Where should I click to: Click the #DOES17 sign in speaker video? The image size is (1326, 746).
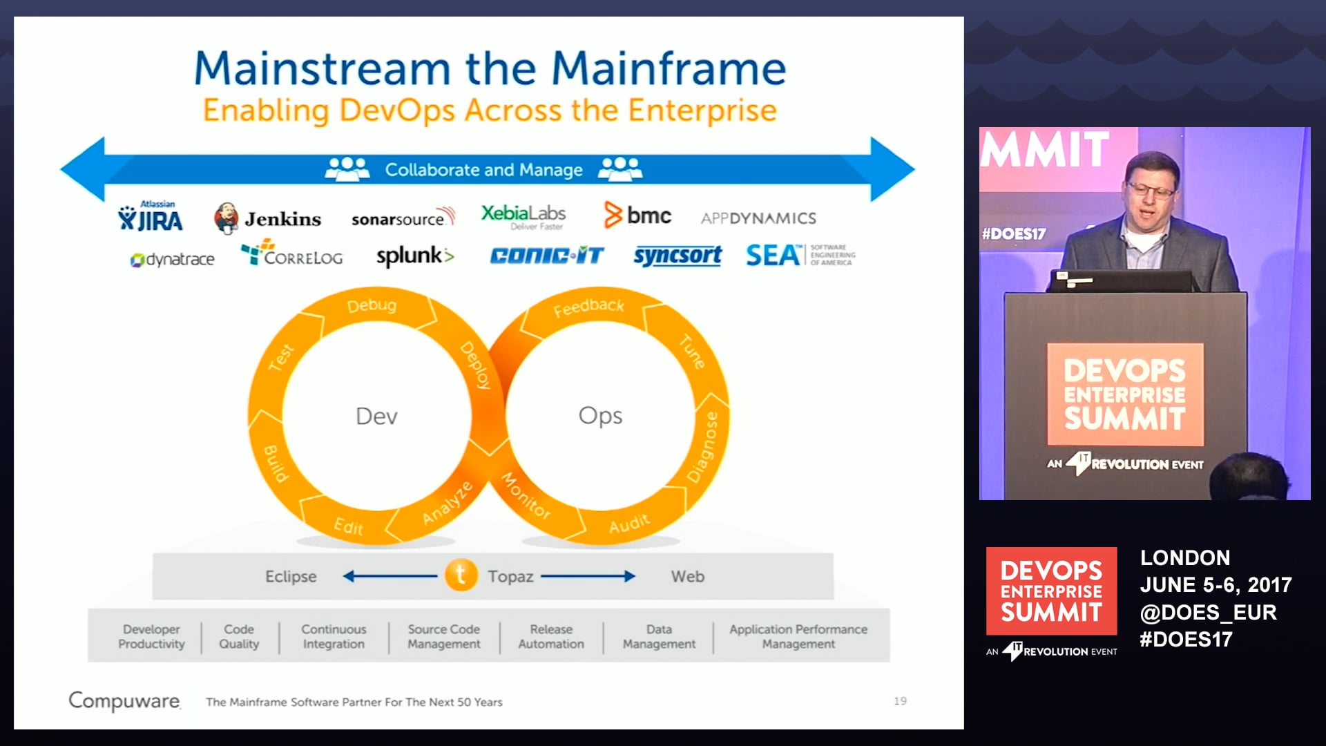point(1014,233)
